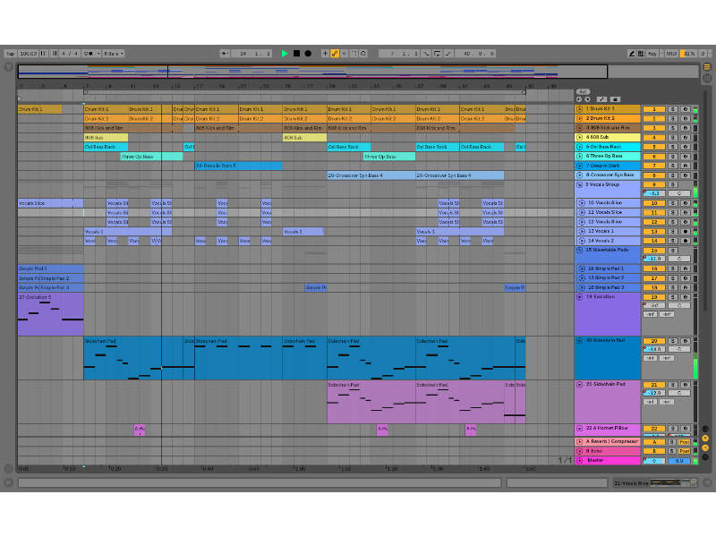Enable the Punch-In switch
716x537 pixels.
(x=427, y=54)
